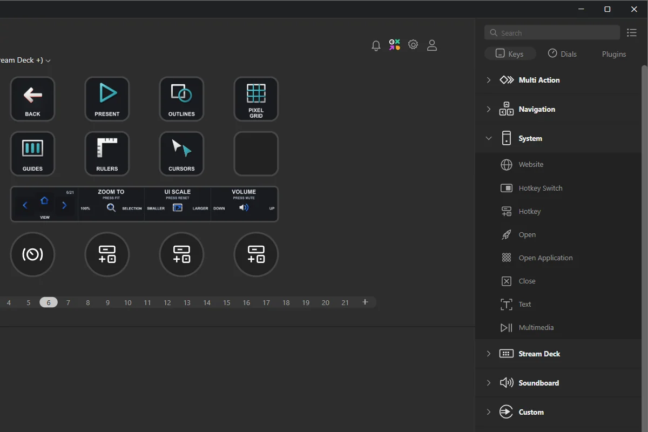Screen dimensions: 648x432
Task: Expand the Navigation category
Action: point(558,109)
